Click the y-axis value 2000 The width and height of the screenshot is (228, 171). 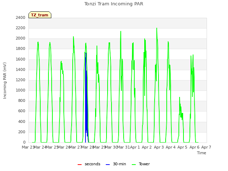[x=21, y=38]
